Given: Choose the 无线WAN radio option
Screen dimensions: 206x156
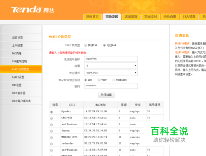Looking at the screenshot, I should click(x=104, y=45).
